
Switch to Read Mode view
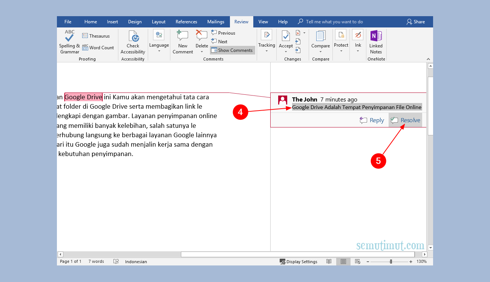[329, 261]
